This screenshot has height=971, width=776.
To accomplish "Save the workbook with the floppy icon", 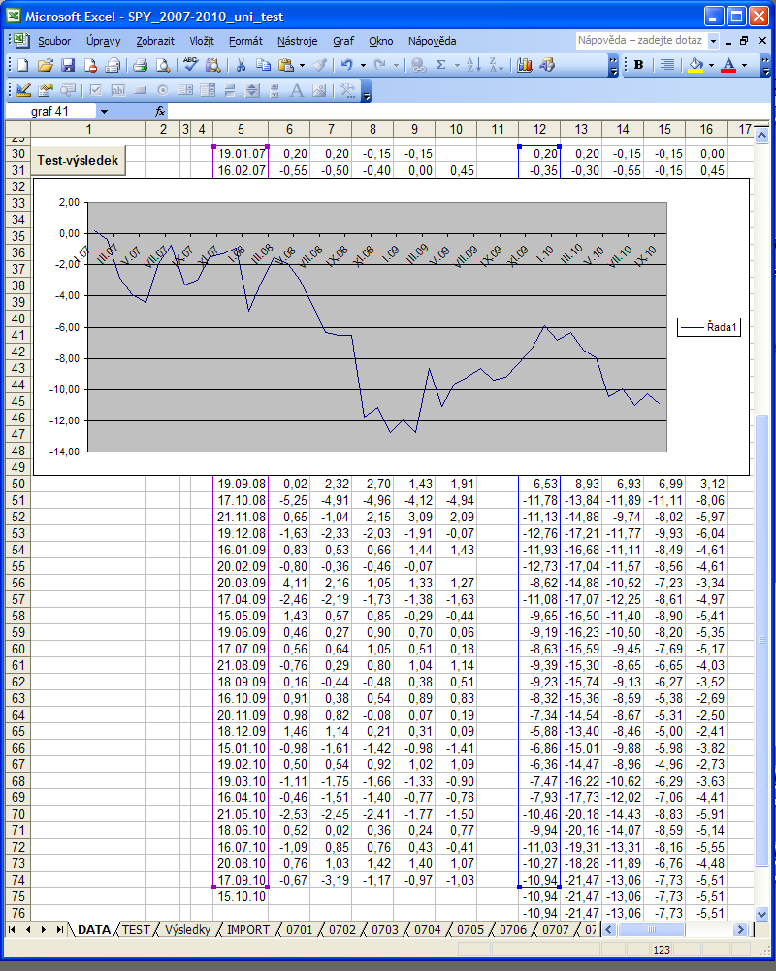I will (68, 65).
